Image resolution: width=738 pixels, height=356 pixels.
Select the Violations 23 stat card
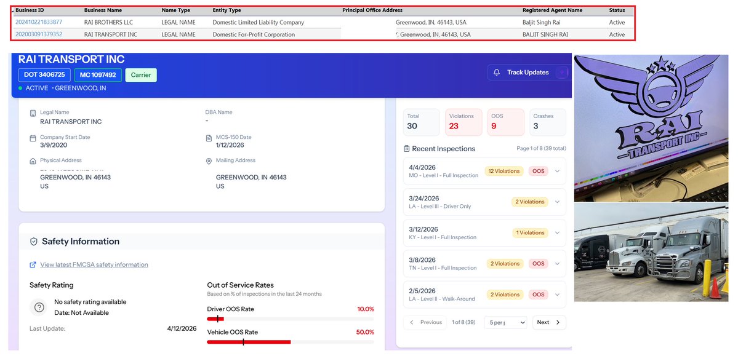pyautogui.click(x=463, y=122)
